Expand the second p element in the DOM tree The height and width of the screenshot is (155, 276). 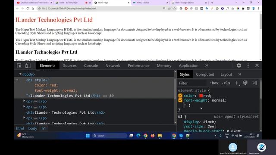(x=24, y=106)
